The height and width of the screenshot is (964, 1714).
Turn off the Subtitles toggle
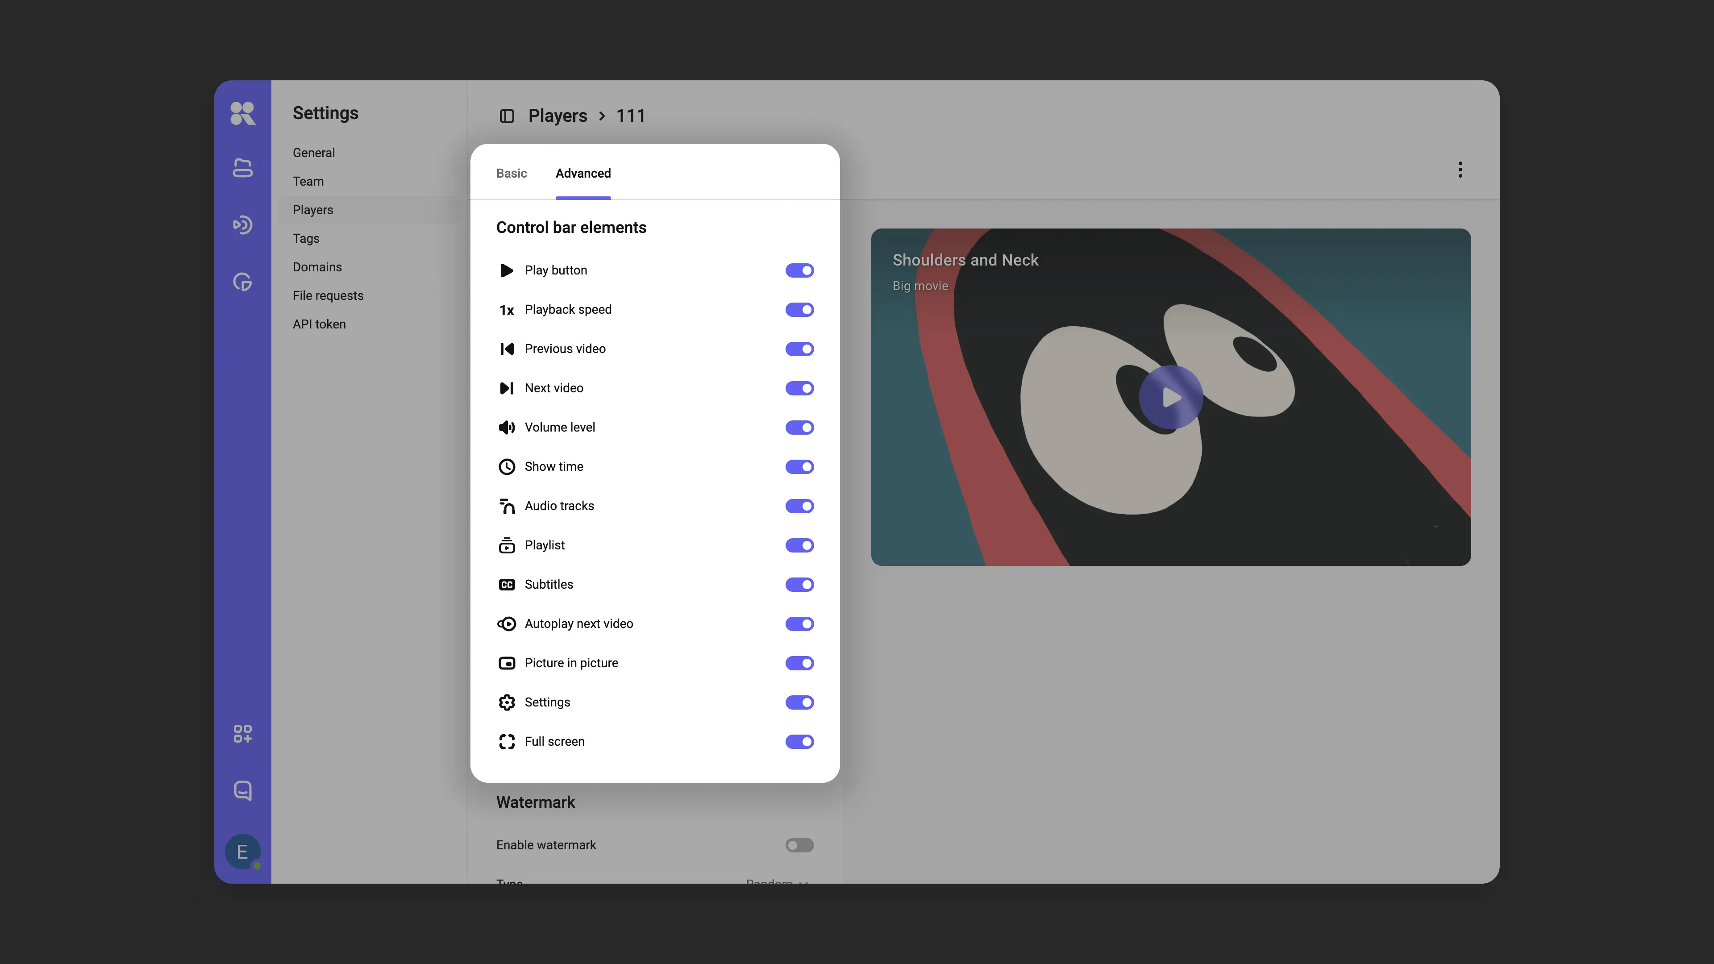(799, 584)
